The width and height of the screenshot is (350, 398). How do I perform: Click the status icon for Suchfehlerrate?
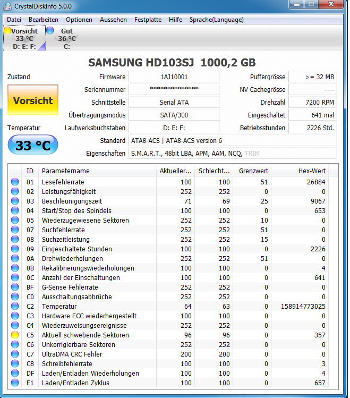coord(15,230)
